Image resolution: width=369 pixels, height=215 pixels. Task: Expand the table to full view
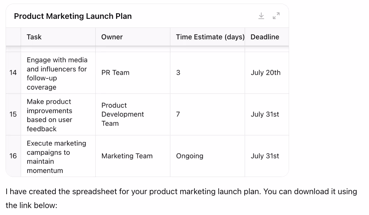[276, 16]
